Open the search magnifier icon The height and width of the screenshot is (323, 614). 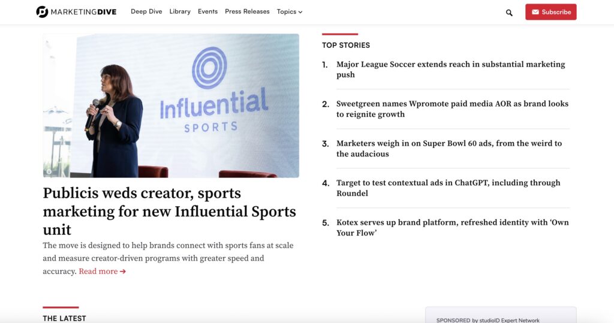pos(509,13)
